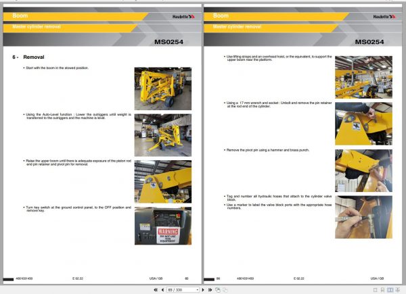
Task: Click the go to previous view icon
Action: pos(218,290)
